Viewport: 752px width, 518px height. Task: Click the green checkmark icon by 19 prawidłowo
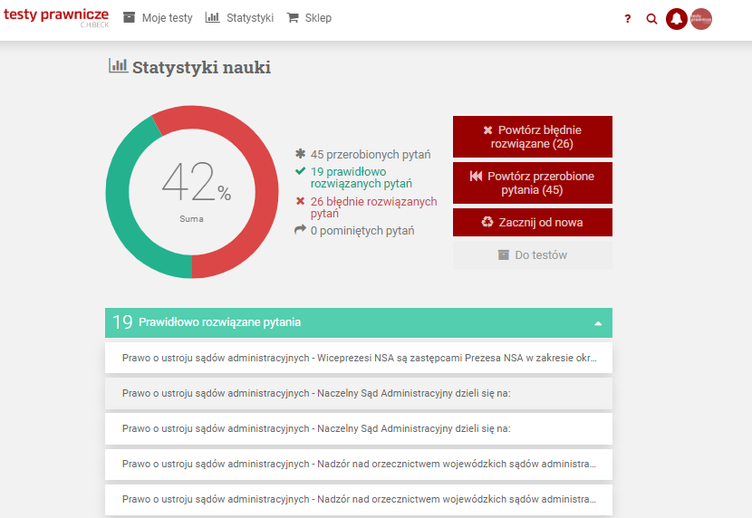tap(300, 171)
